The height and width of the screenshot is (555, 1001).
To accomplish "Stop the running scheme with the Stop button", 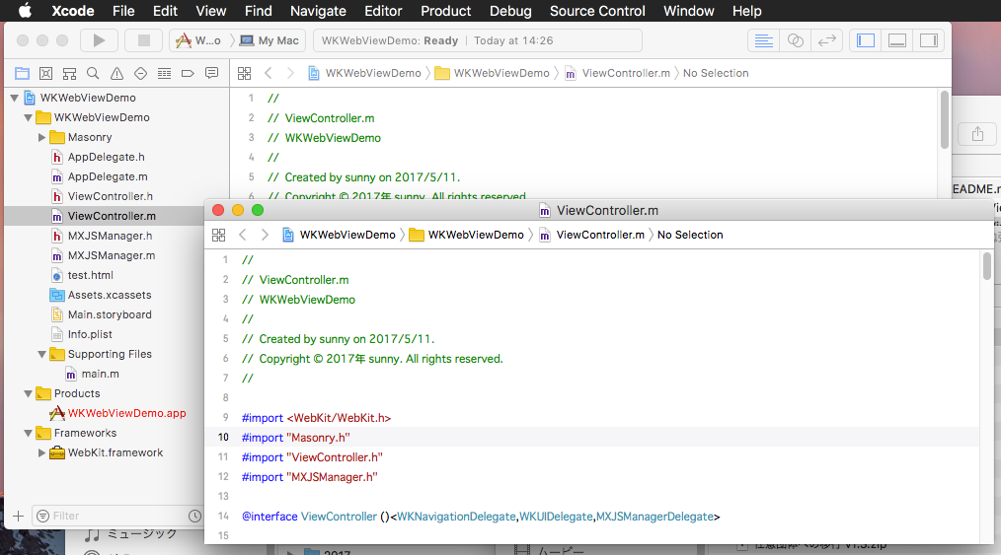I will click(144, 40).
